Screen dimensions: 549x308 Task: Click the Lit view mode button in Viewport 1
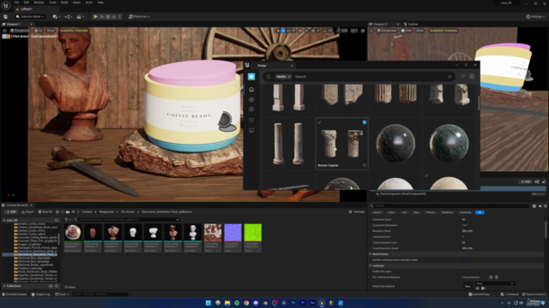point(38,31)
